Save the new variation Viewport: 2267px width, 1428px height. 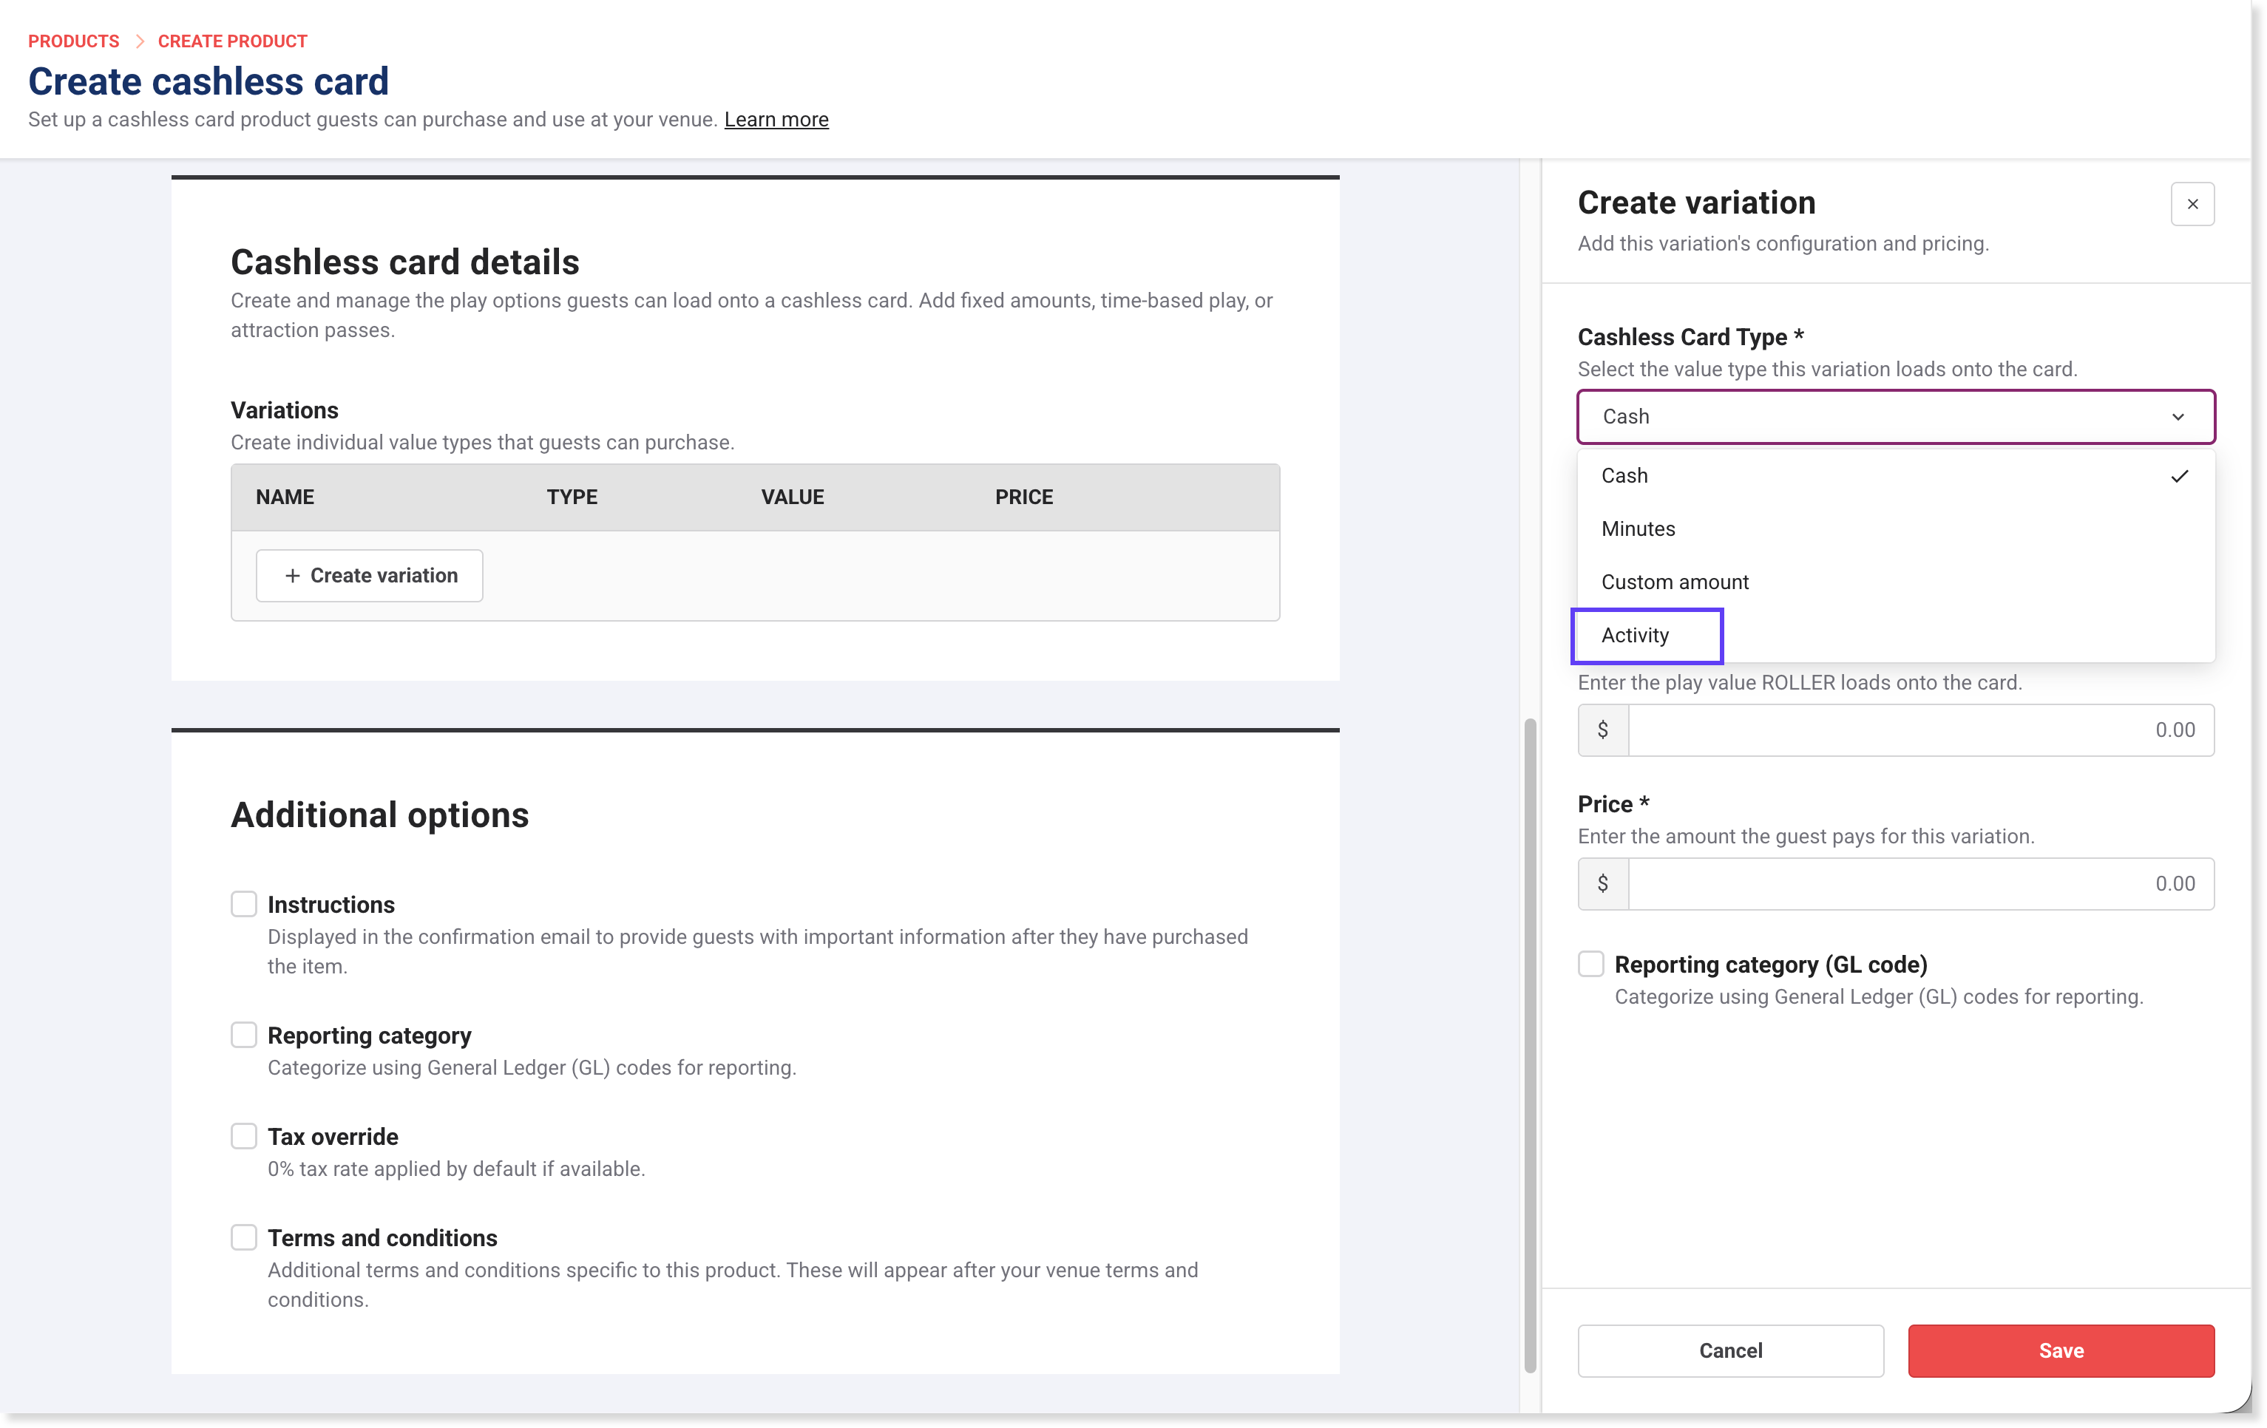click(2060, 1350)
